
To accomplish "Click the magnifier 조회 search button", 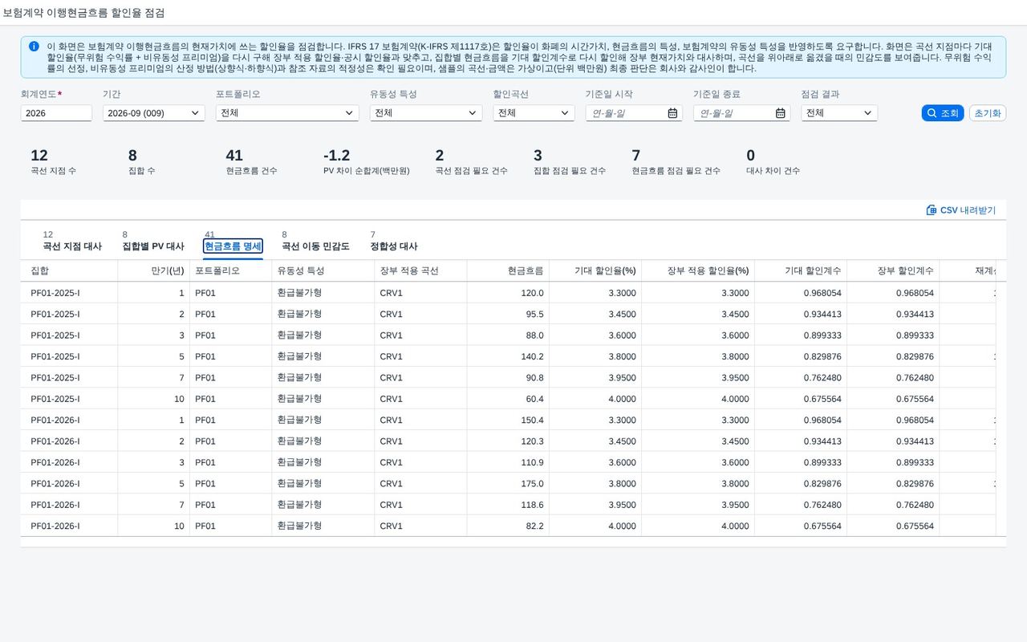I will (942, 113).
